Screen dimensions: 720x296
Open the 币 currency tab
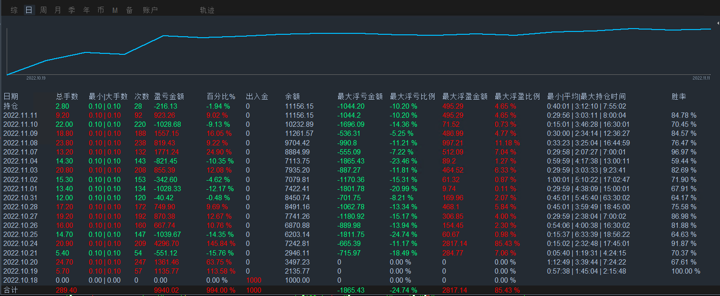pos(101,10)
